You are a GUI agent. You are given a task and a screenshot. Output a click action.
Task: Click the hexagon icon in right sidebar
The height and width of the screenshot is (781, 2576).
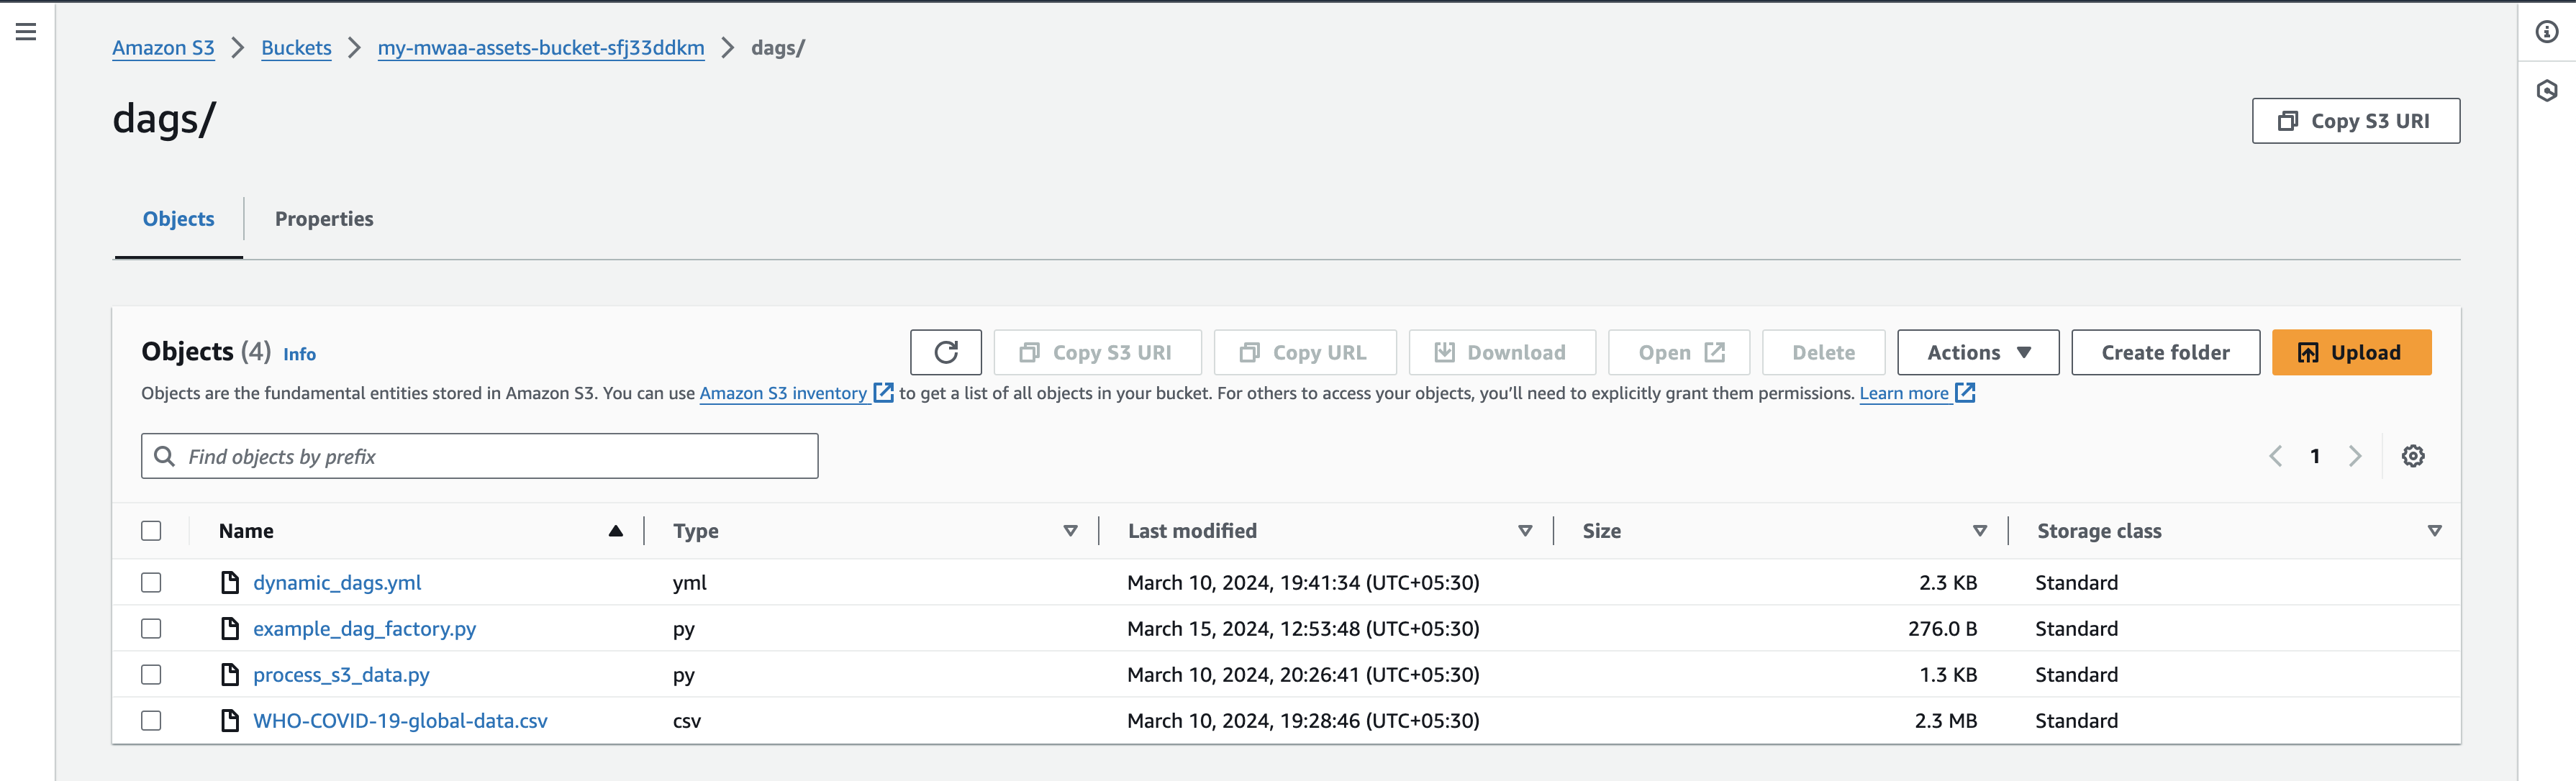[x=2546, y=91]
